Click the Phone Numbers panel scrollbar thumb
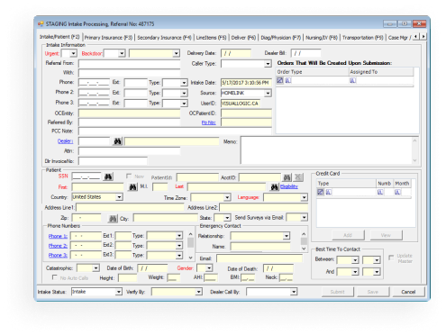This screenshot has height=335, width=446. click(190, 242)
